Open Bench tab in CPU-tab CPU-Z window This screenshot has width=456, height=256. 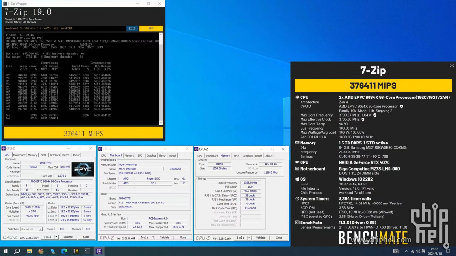(66, 155)
